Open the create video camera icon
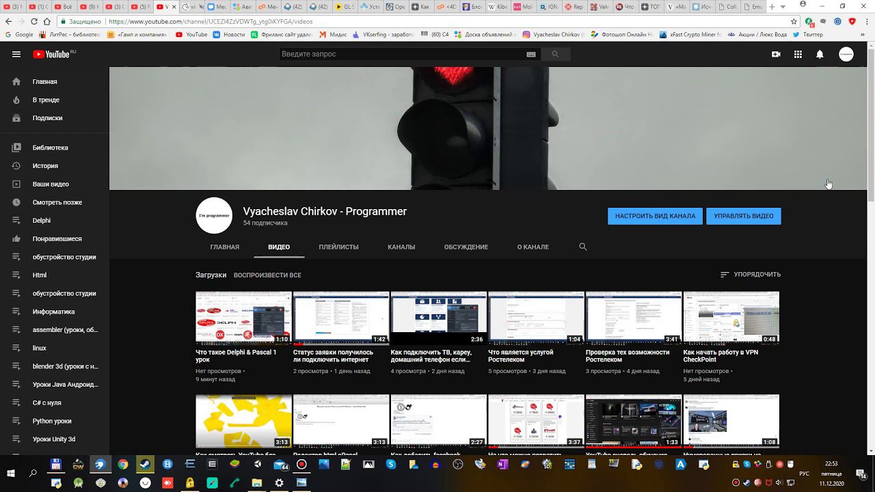The width and height of the screenshot is (875, 492). click(776, 55)
